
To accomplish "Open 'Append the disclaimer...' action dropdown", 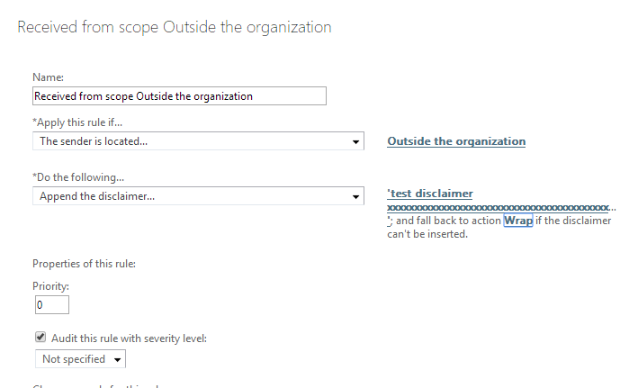I will [x=198, y=196].
